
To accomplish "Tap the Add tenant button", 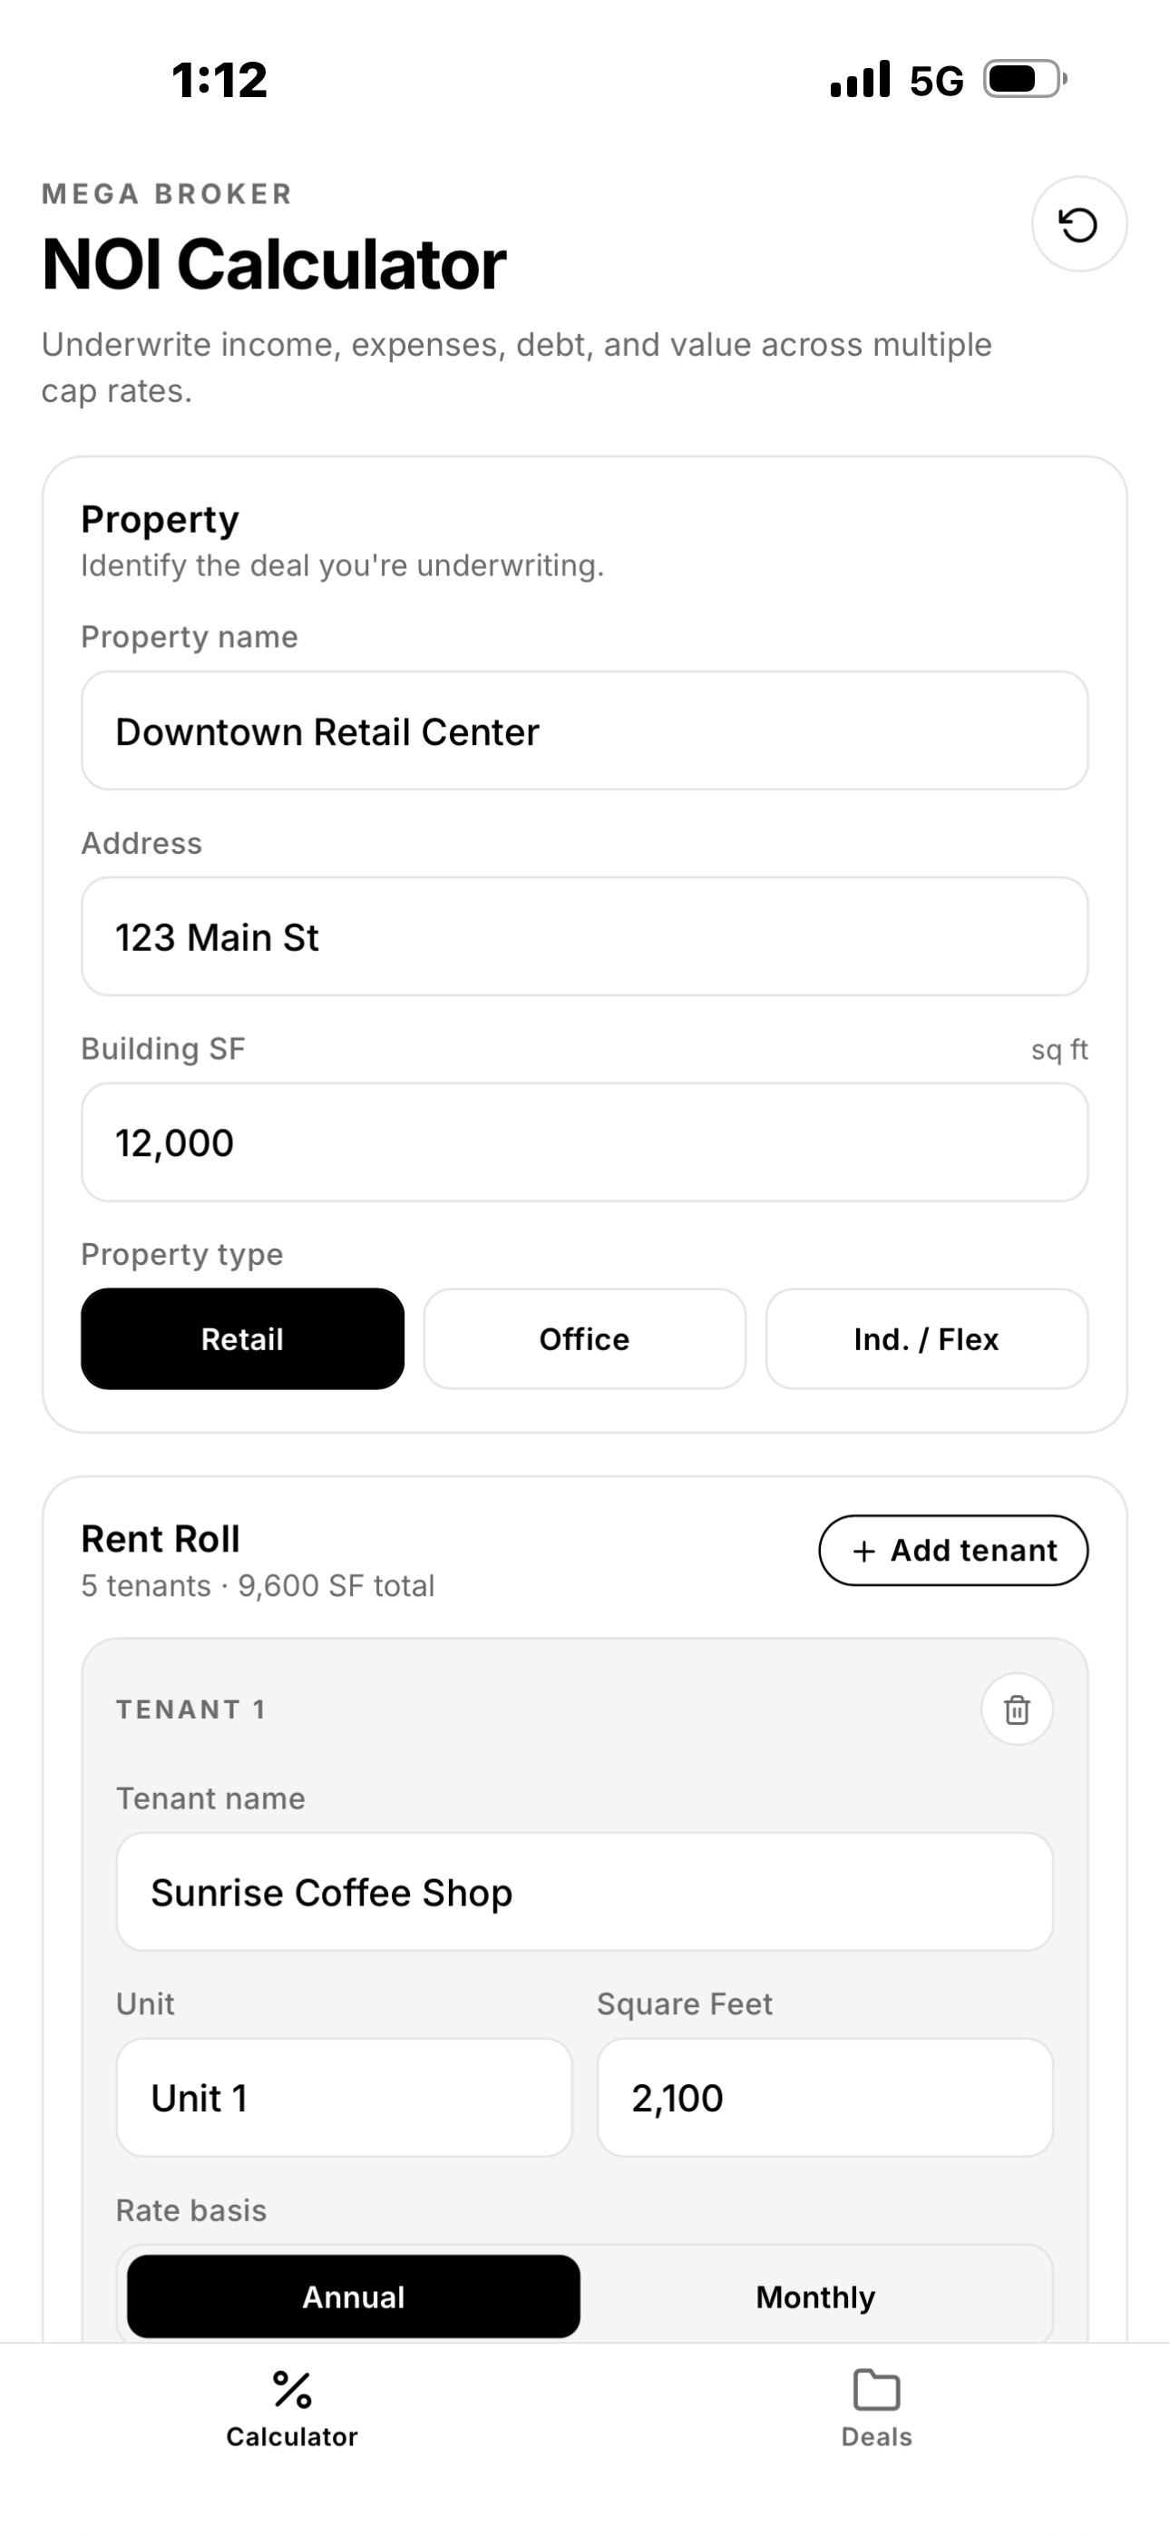I will pyautogui.click(x=953, y=1550).
